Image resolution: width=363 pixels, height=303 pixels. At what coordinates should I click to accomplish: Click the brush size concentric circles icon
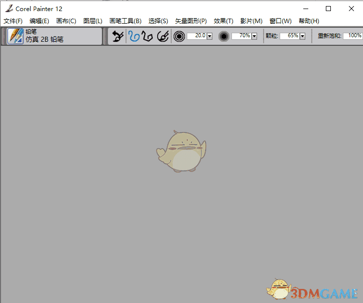[x=179, y=36]
